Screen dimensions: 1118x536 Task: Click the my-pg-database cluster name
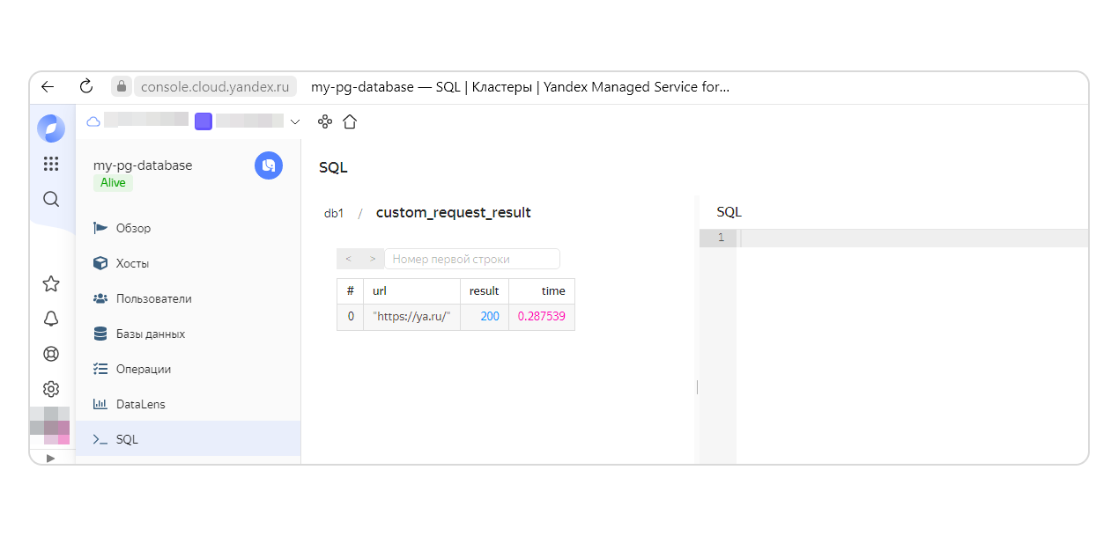(x=143, y=165)
